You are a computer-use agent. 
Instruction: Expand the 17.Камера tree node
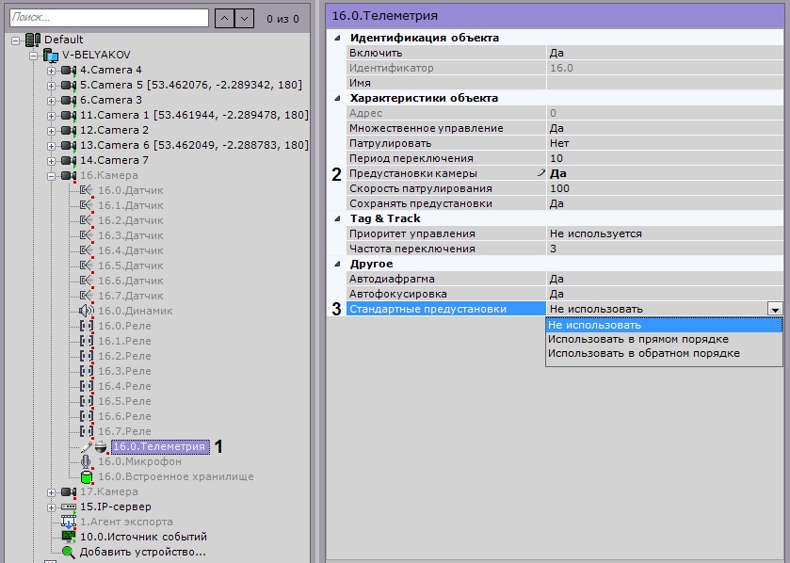point(51,491)
